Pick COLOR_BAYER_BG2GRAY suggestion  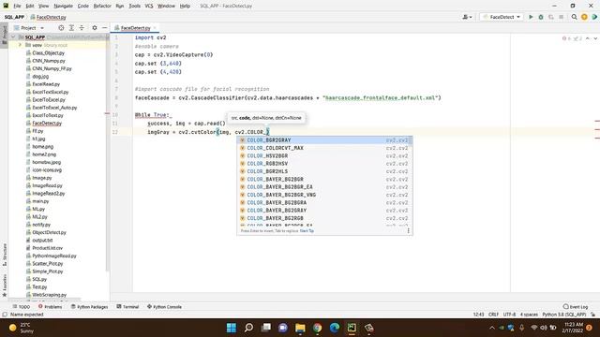(x=324, y=210)
